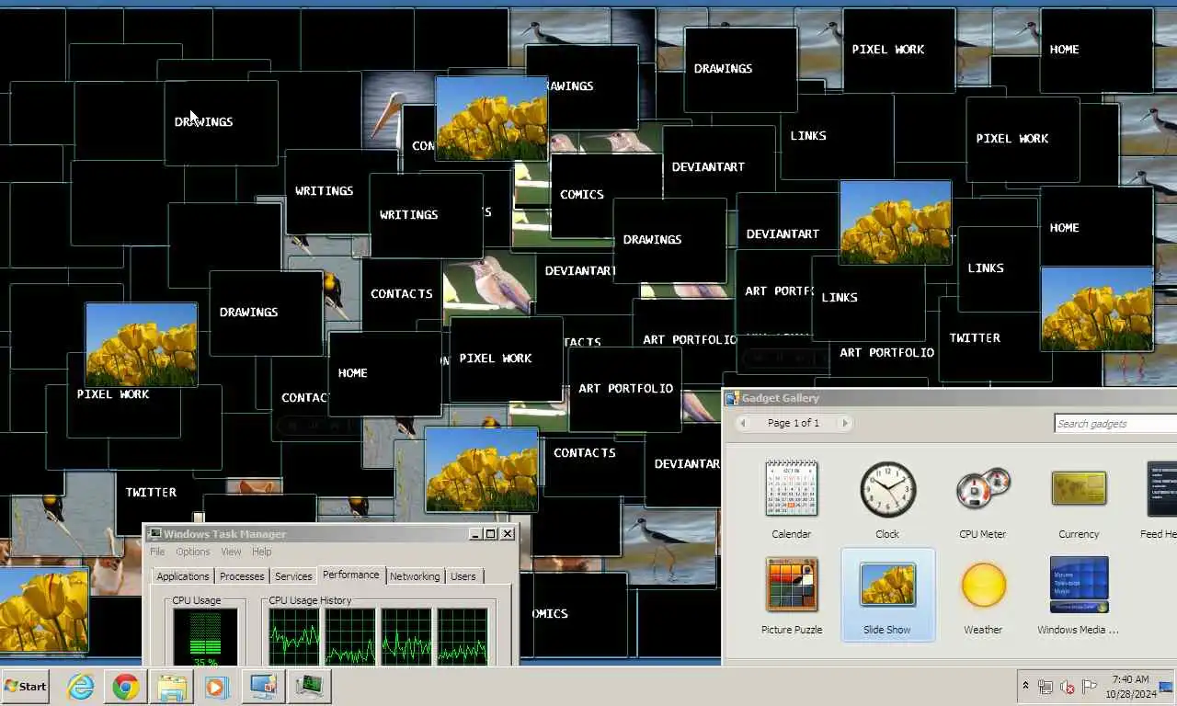The height and width of the screenshot is (706, 1177).
Task: Switch to the Applications tab
Action: [x=183, y=576]
